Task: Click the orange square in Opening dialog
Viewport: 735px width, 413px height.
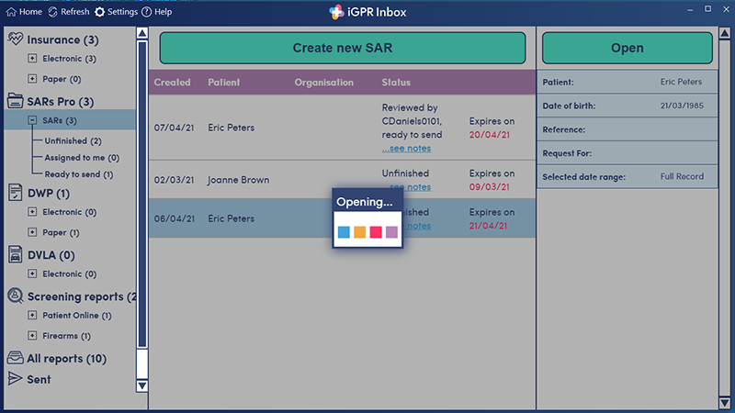Action: pyautogui.click(x=359, y=232)
